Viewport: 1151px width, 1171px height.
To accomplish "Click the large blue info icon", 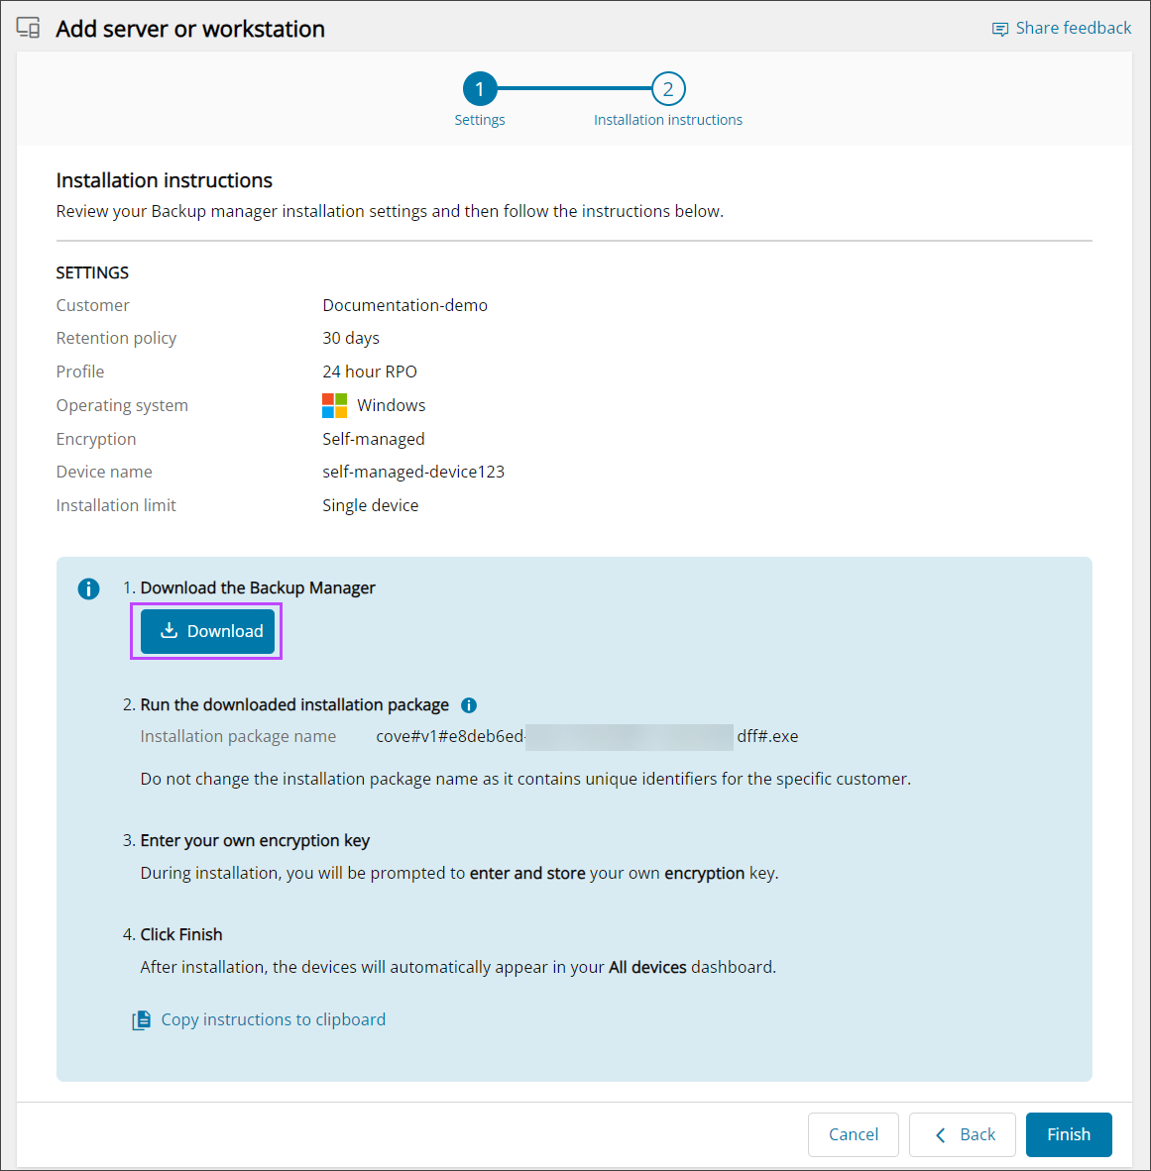I will (x=88, y=589).
